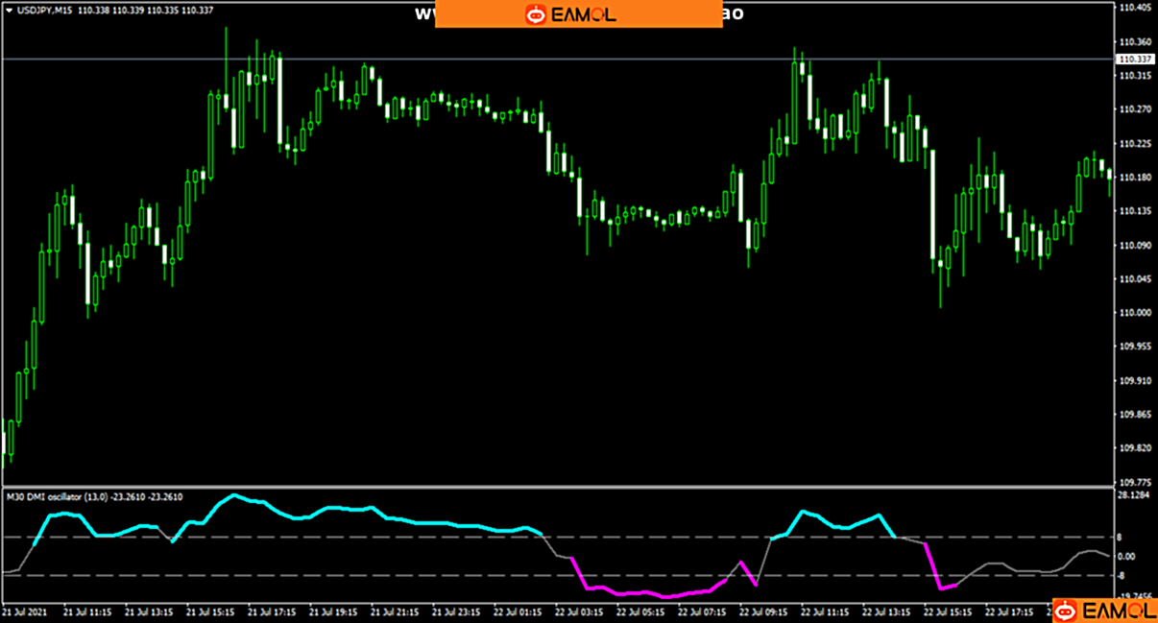Click the oscillator 0.00 axis value
Image resolution: width=1158 pixels, height=623 pixels.
pyautogui.click(x=1126, y=557)
